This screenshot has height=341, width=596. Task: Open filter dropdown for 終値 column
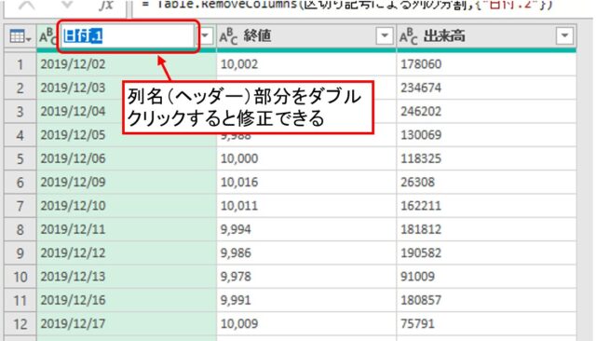coord(385,36)
